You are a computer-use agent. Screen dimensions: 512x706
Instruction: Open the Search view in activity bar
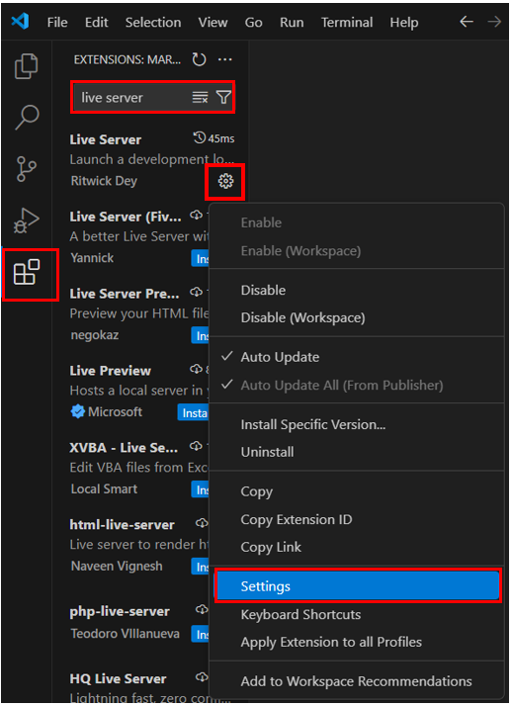pos(27,117)
